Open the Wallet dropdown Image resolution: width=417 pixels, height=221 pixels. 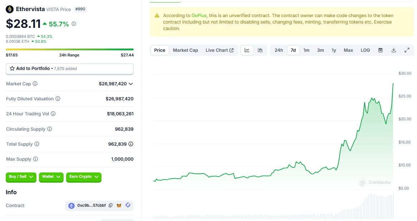(51, 177)
